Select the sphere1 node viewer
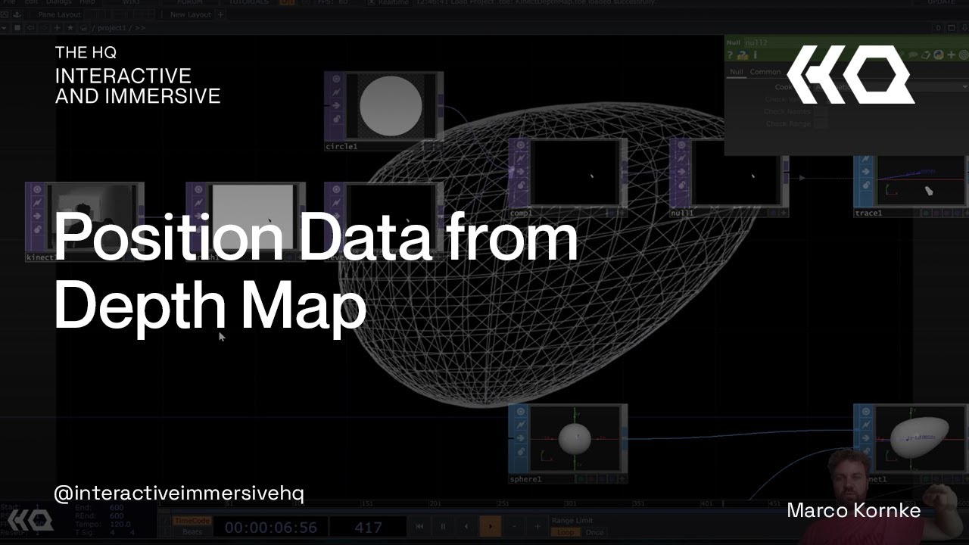Viewport: 969px width, 545px height. click(x=575, y=438)
